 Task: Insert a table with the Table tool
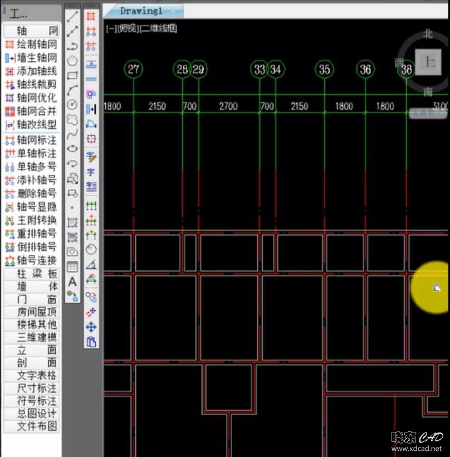(72, 267)
